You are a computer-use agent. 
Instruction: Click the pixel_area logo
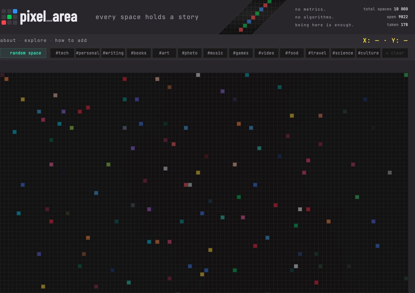(39, 17)
